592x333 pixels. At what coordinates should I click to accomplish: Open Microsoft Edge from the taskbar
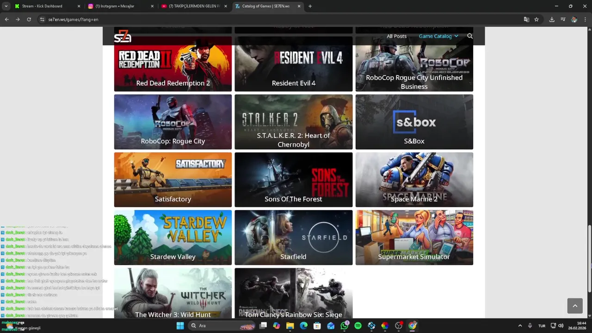click(303, 326)
